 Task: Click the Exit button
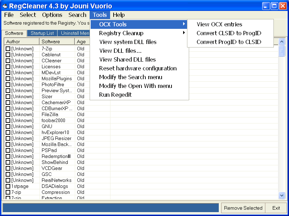tap(276, 208)
